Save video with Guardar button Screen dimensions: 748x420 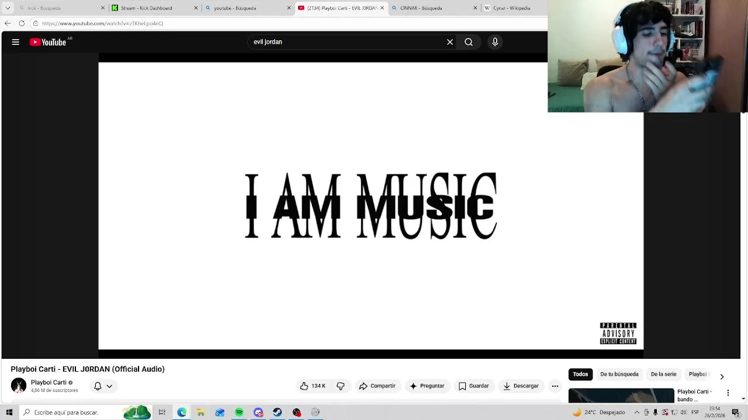[x=474, y=386]
